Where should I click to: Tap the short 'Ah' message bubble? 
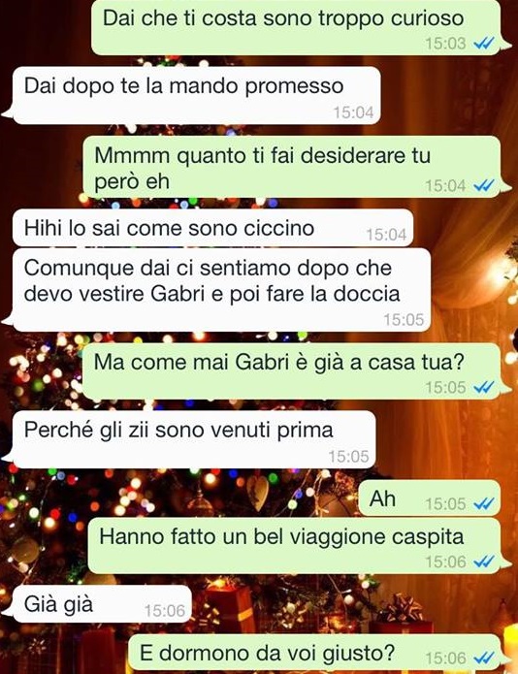[430, 498]
